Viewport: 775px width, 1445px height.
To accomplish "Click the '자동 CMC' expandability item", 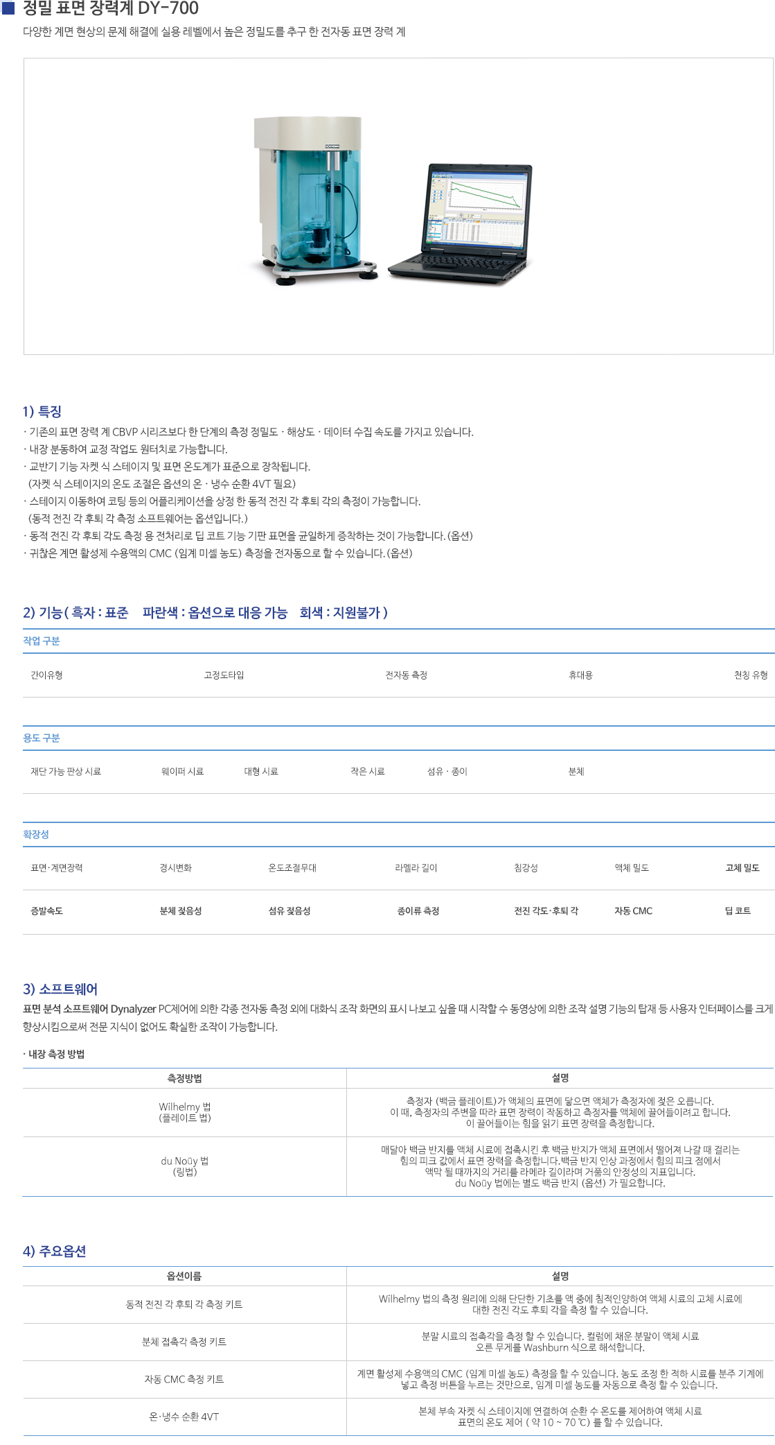I will pyautogui.click(x=633, y=911).
